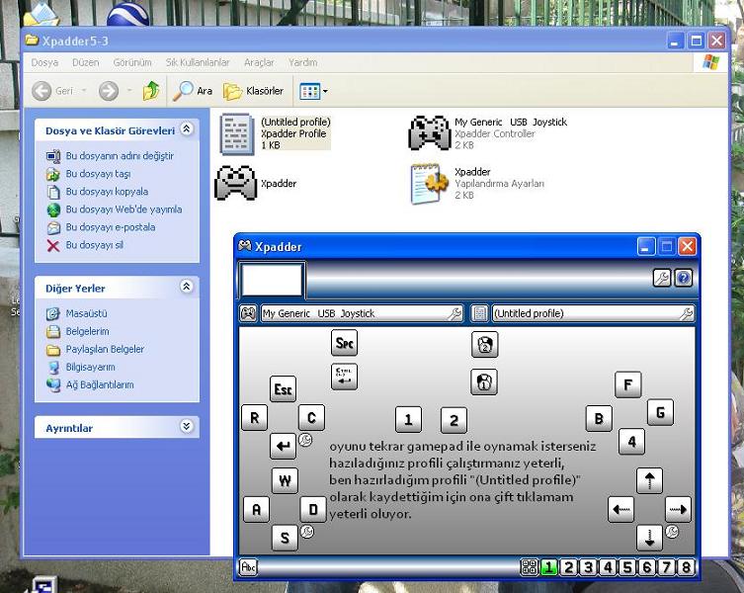Viewport: 744px width, 593px height.
Task: Click the controller icon beside My Generic USB Joystick
Action: [x=248, y=313]
